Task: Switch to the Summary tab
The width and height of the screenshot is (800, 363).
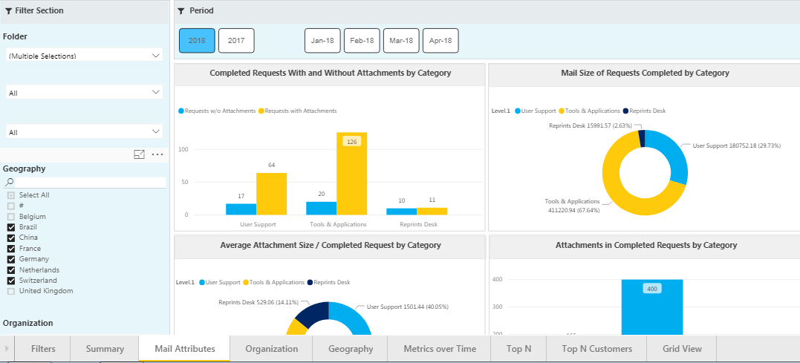Action: click(x=105, y=349)
